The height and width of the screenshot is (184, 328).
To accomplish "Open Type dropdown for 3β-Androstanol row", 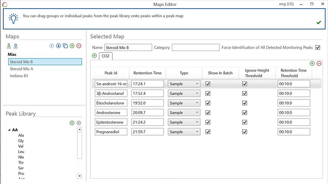I will 184,93.
